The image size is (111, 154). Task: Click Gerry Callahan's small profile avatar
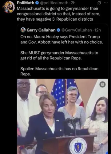click(x=23, y=30)
